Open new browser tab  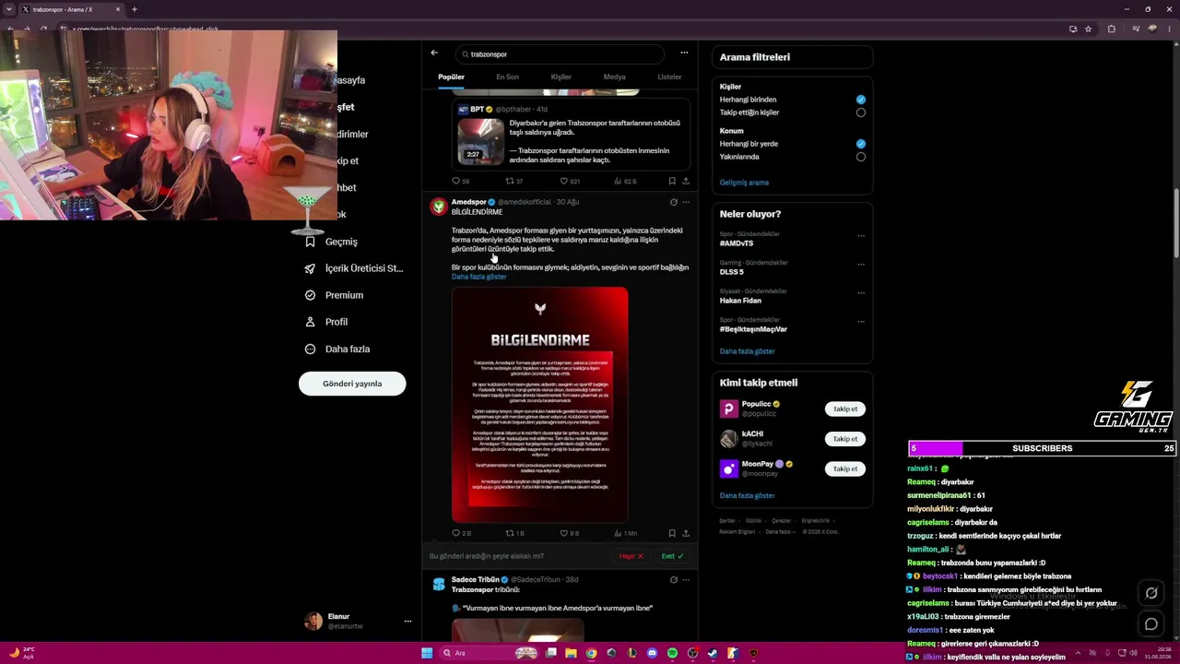(134, 9)
